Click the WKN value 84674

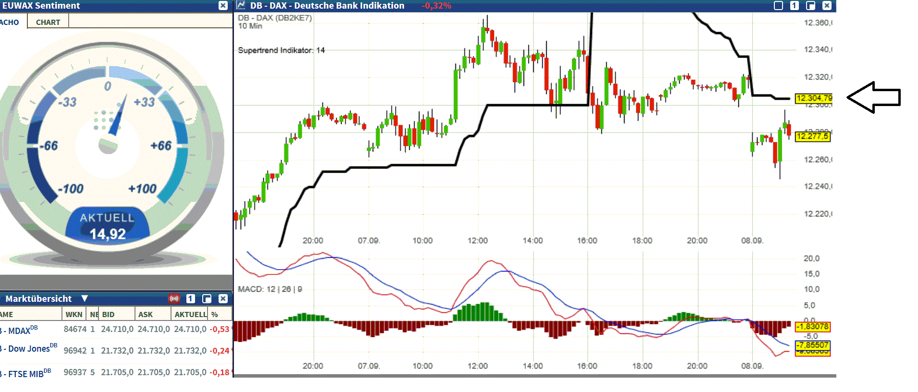pos(75,329)
